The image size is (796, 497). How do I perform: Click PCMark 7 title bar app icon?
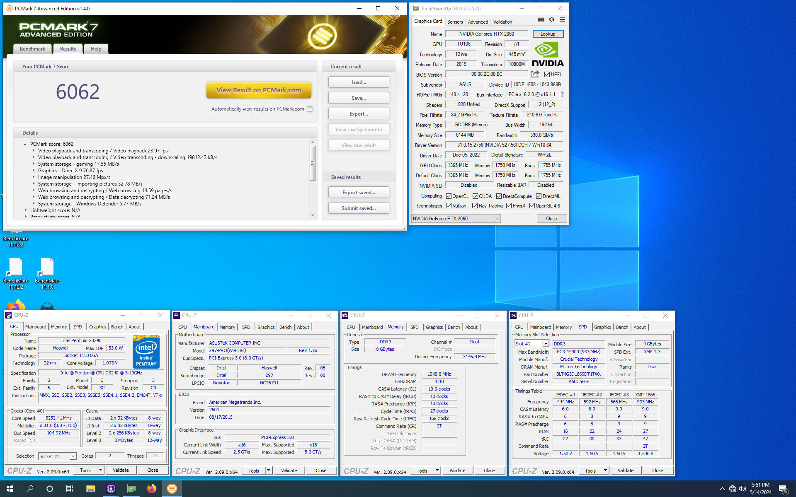pyautogui.click(x=9, y=8)
